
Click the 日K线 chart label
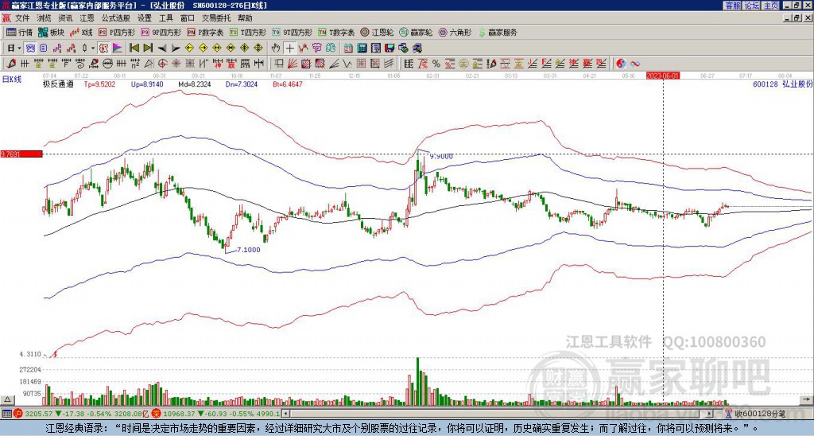[x=12, y=79]
